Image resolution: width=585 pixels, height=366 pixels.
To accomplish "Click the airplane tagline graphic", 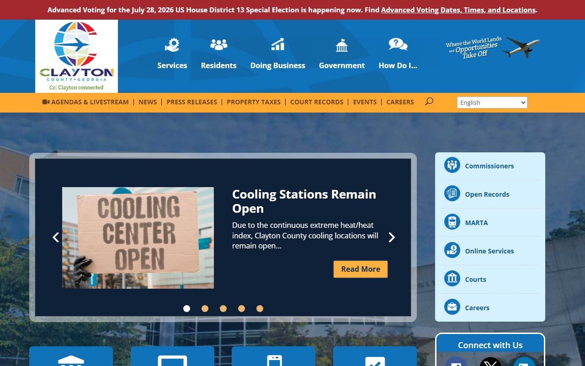I will pos(493,48).
